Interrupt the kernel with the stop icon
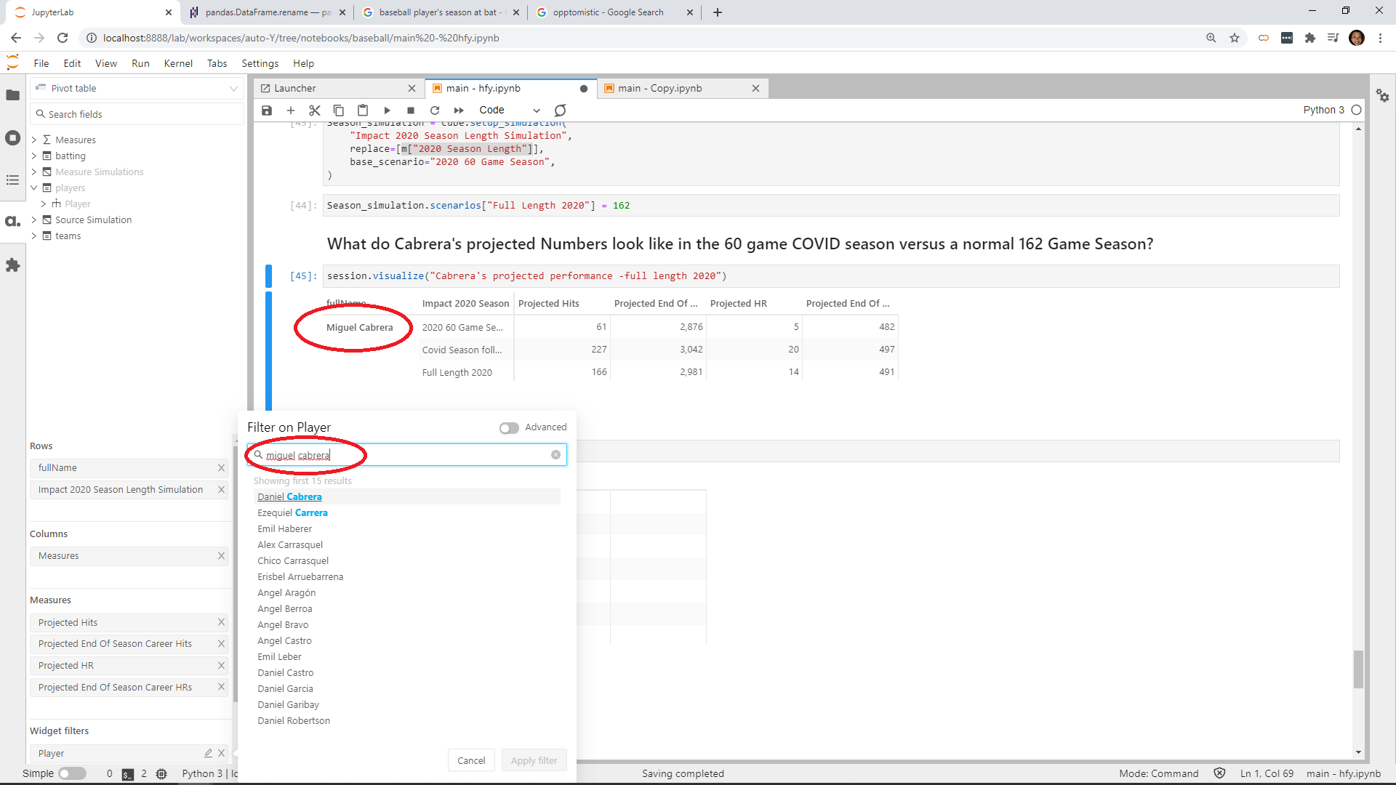 coord(411,110)
